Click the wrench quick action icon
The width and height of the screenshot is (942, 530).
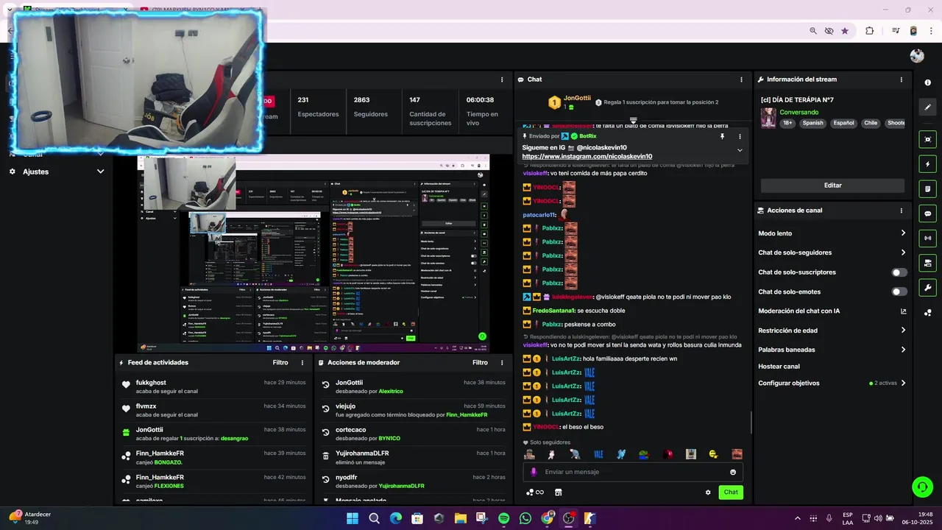click(927, 288)
